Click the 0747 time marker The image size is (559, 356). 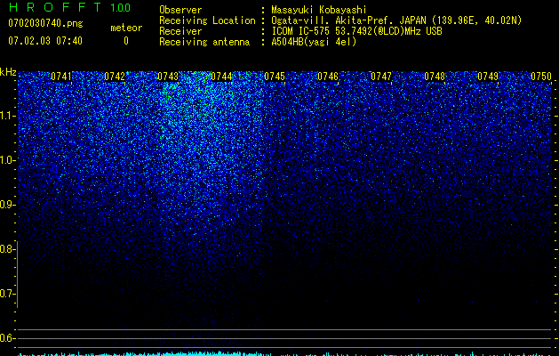(x=381, y=77)
